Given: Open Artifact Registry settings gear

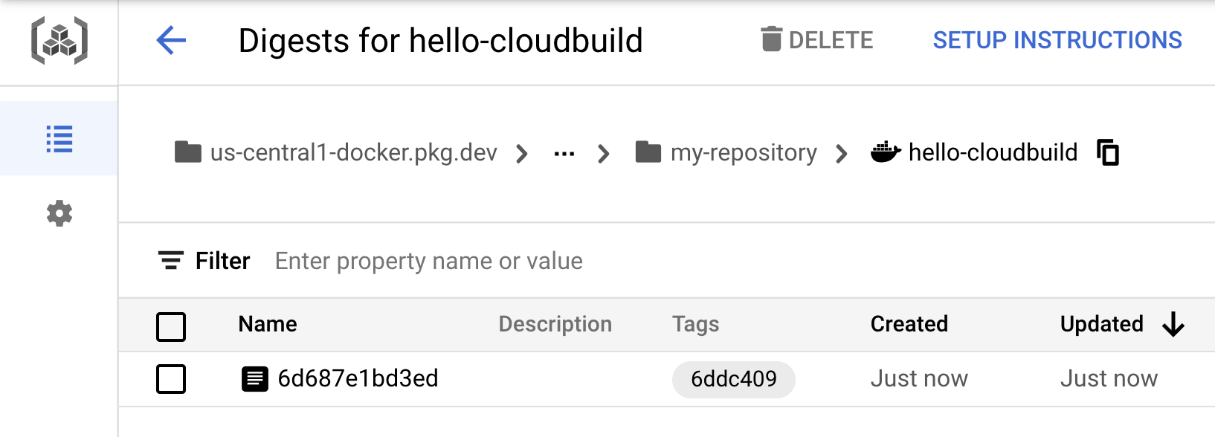Looking at the screenshot, I should pyautogui.click(x=59, y=214).
